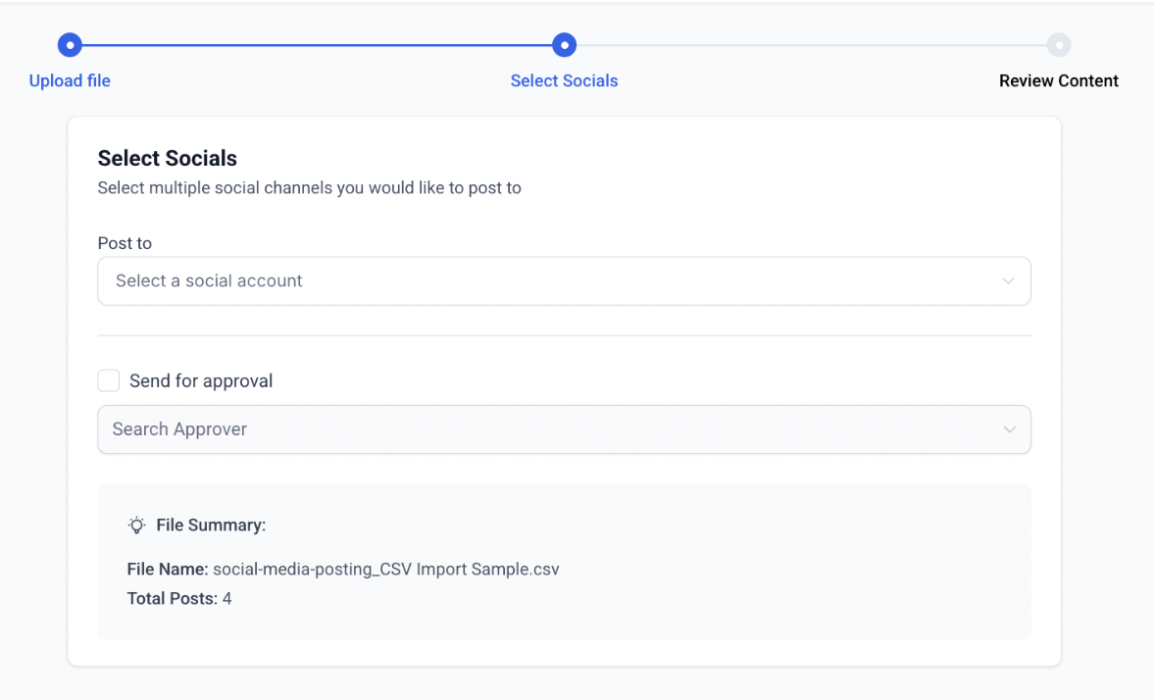This screenshot has height=700, width=1154.
Task: Click the Send for approval label text
Action: [x=201, y=380]
